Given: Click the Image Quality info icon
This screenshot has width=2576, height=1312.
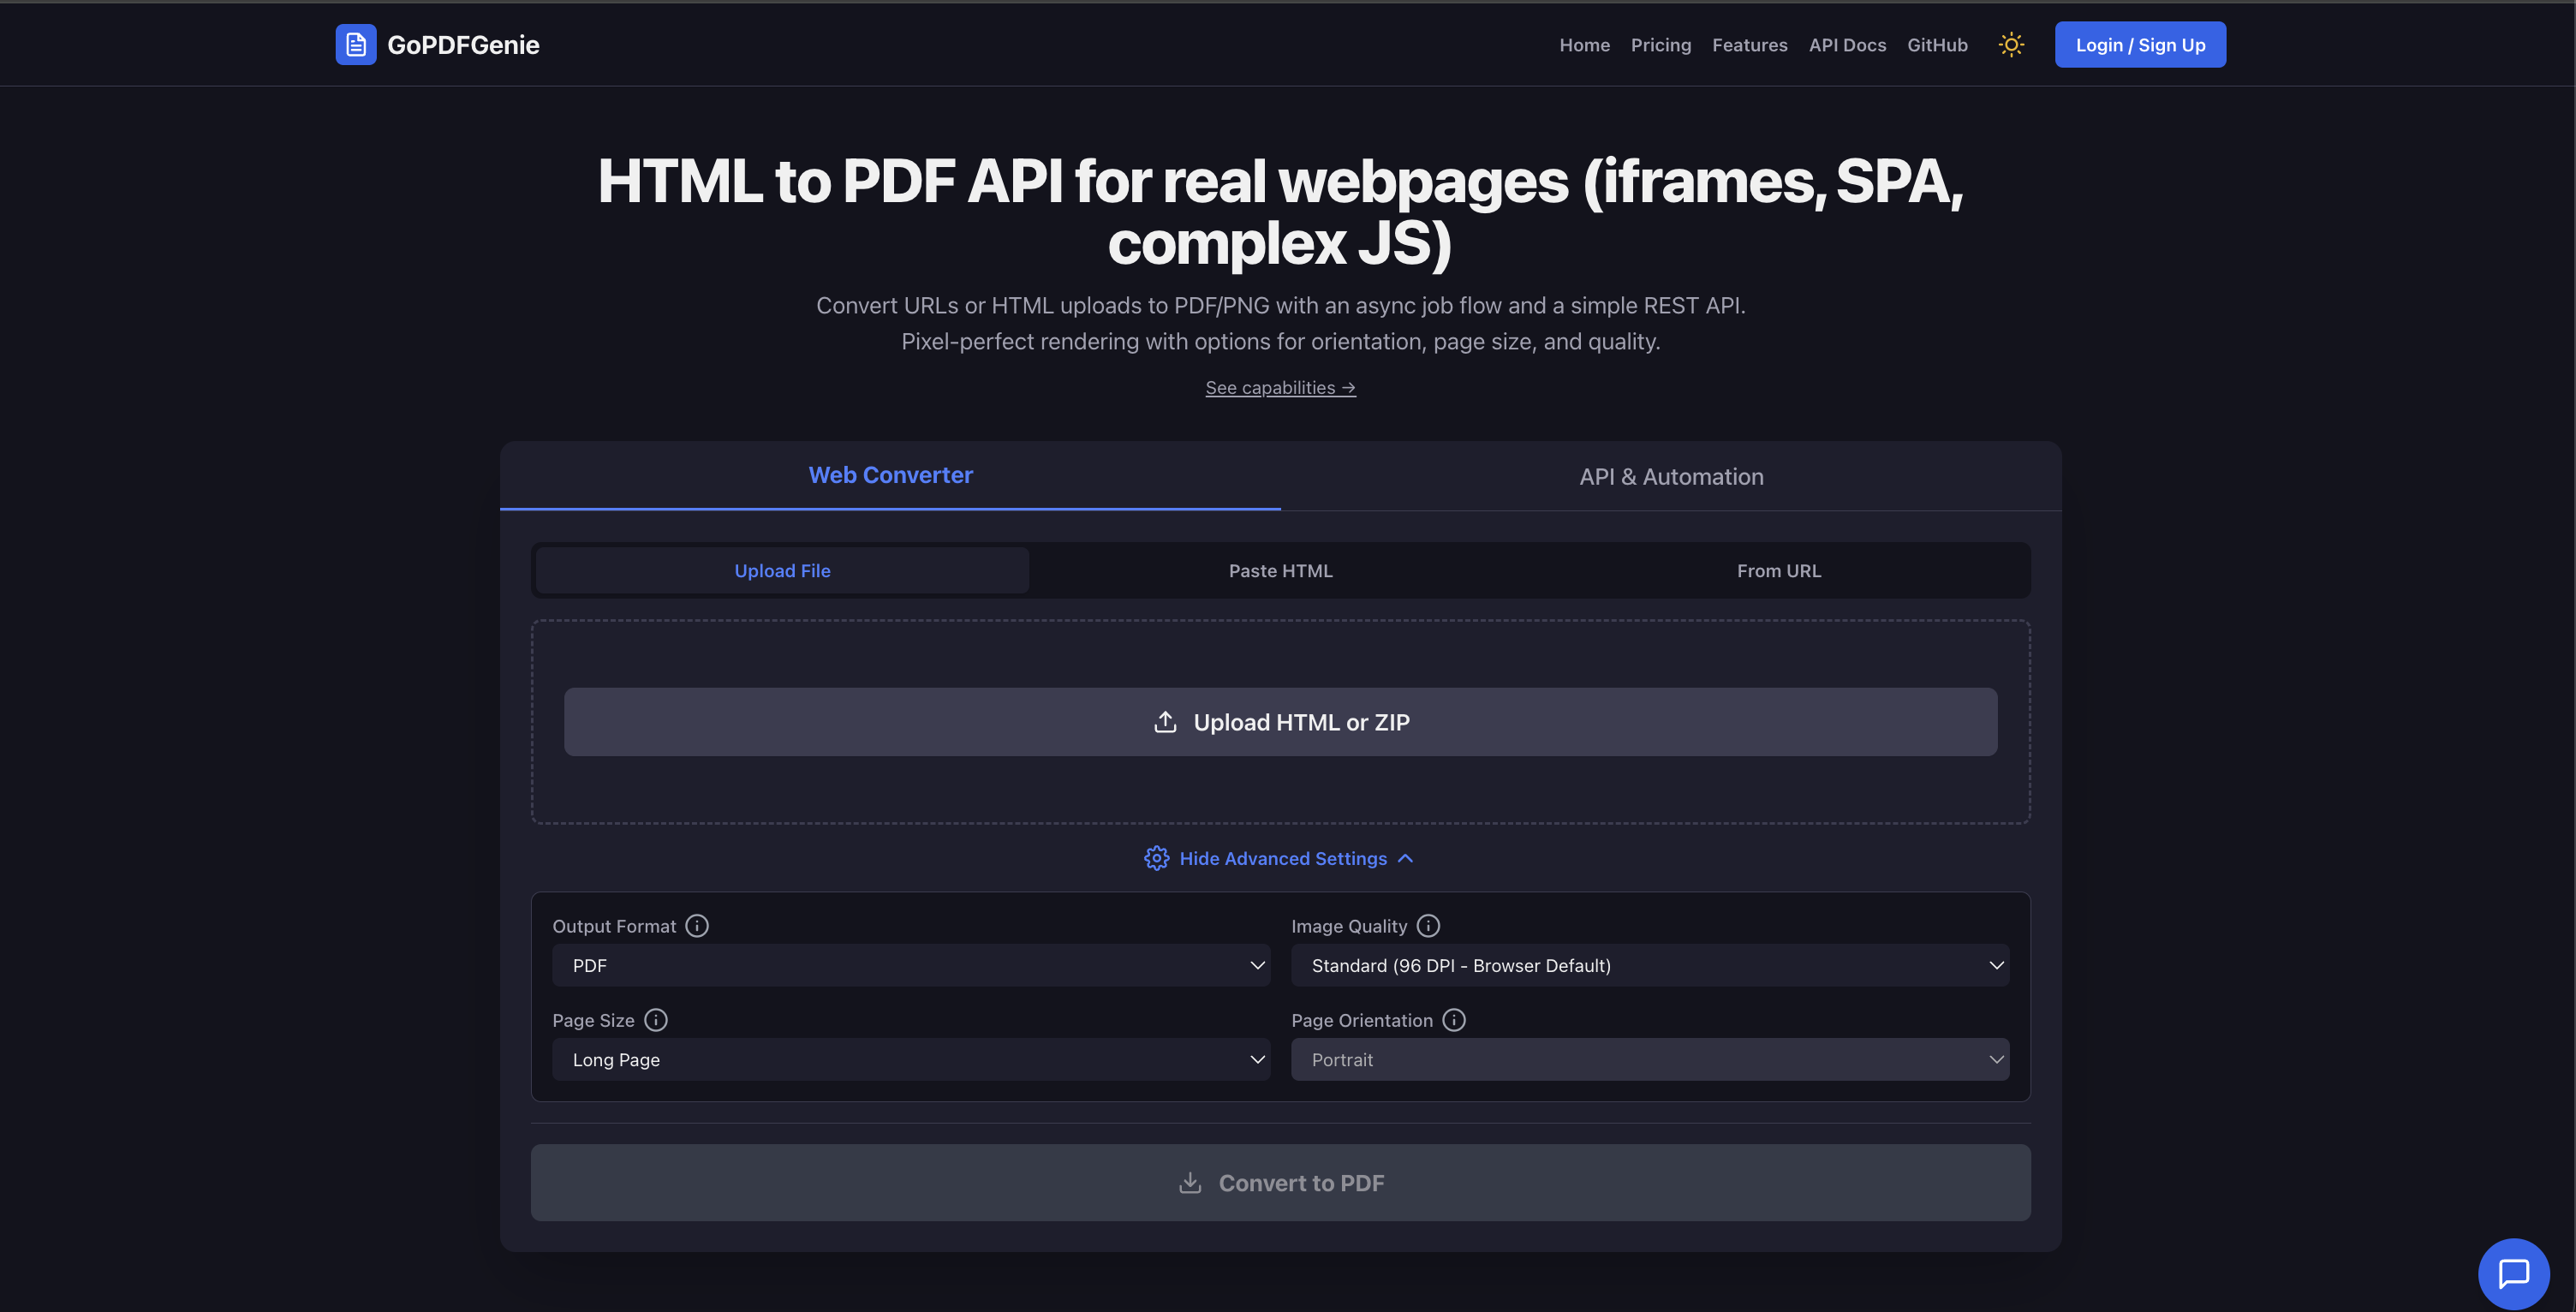Looking at the screenshot, I should [x=1428, y=926].
